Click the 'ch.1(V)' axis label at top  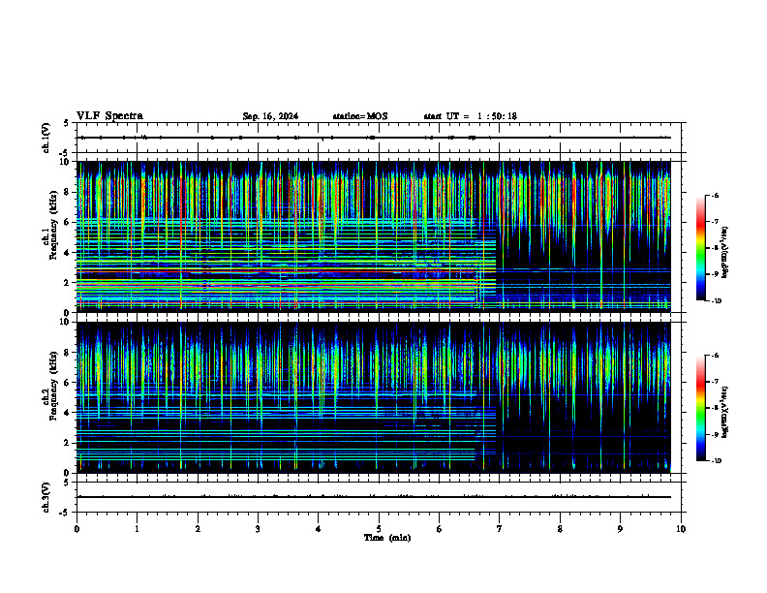click(x=46, y=138)
